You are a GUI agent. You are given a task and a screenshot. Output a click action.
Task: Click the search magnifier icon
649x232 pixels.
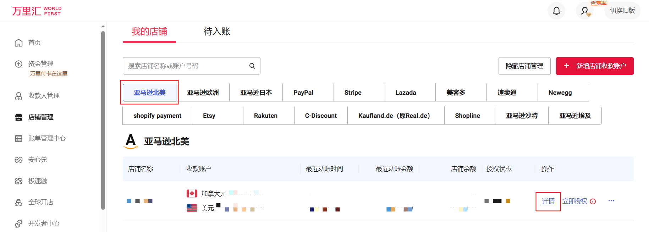pos(252,66)
